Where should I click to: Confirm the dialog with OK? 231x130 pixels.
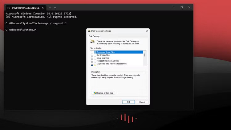click(128, 102)
